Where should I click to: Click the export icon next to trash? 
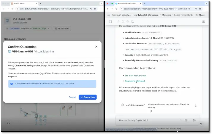point(132,21)
